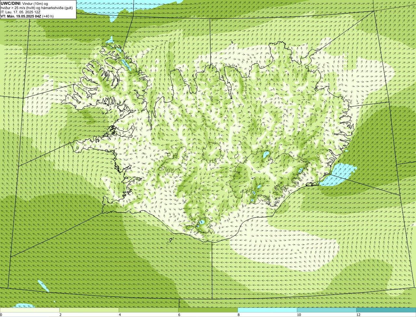Click the 2–4 m/s legend color segment
Viewport: 416px width, 317px height.
point(89,310)
